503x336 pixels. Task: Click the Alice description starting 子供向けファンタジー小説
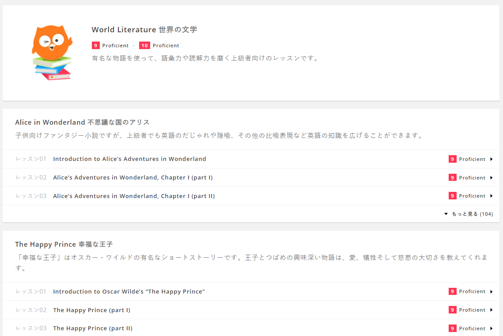219,136
